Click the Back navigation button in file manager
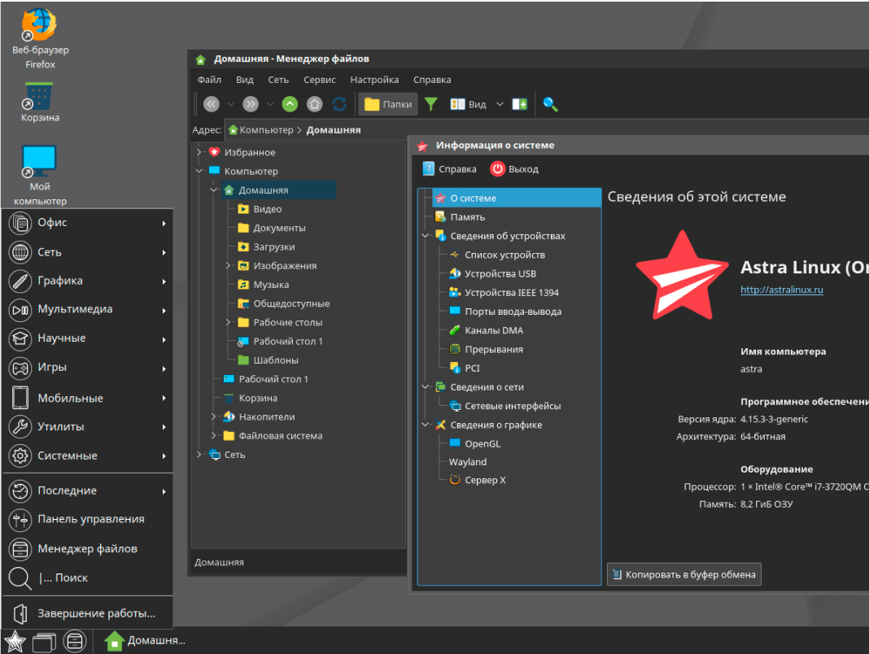Image resolution: width=869 pixels, height=654 pixels. [x=212, y=104]
